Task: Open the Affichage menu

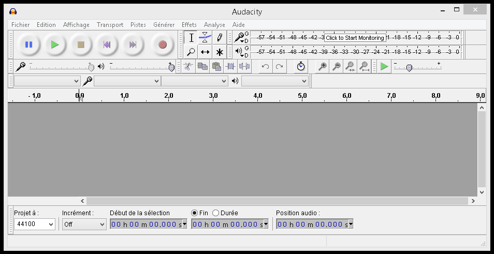Action: point(76,24)
